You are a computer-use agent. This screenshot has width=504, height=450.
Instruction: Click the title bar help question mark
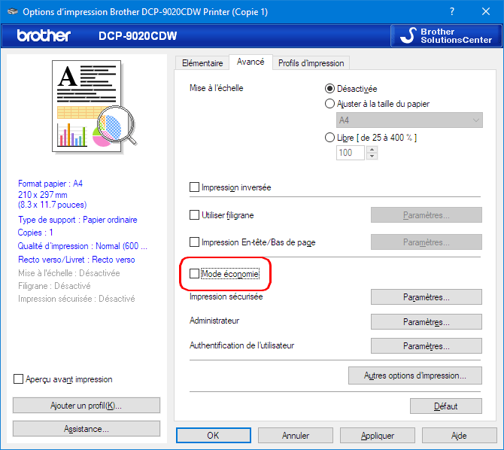(x=451, y=12)
